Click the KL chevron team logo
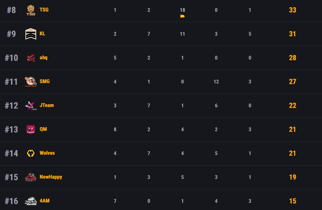322x210 pixels. (x=31, y=34)
